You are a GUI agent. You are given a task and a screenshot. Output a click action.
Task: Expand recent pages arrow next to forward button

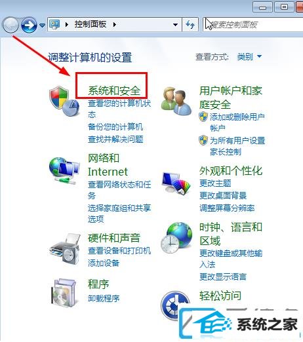[42, 26]
